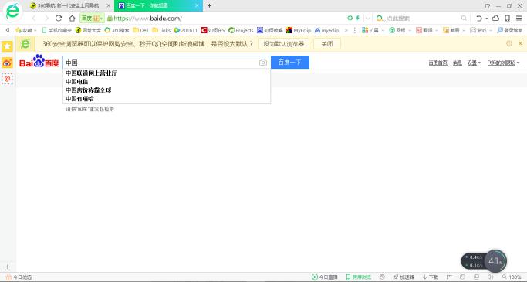Open the 翻译 translate dropdown
The width and height of the screenshot is (527, 282).
click(x=427, y=30)
